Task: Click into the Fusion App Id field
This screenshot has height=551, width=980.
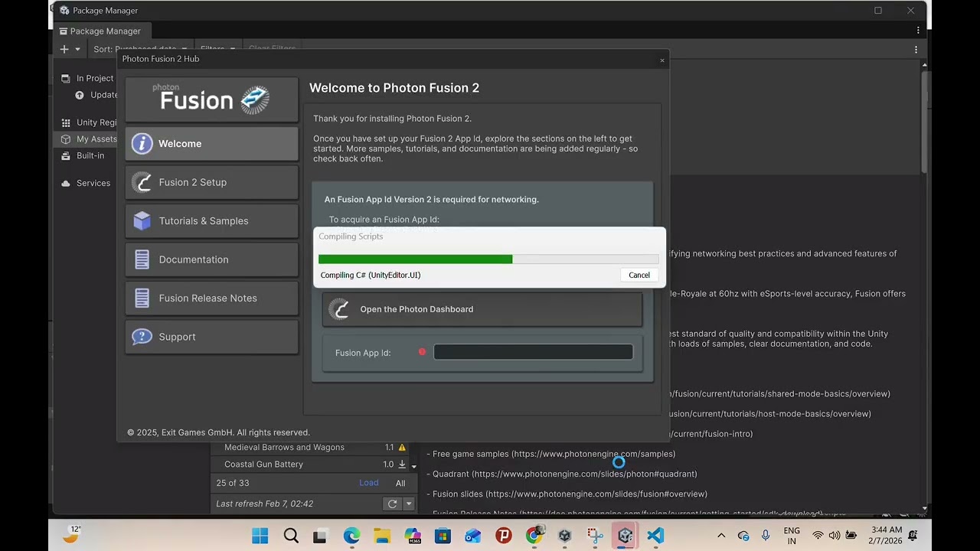Action: 533,352
